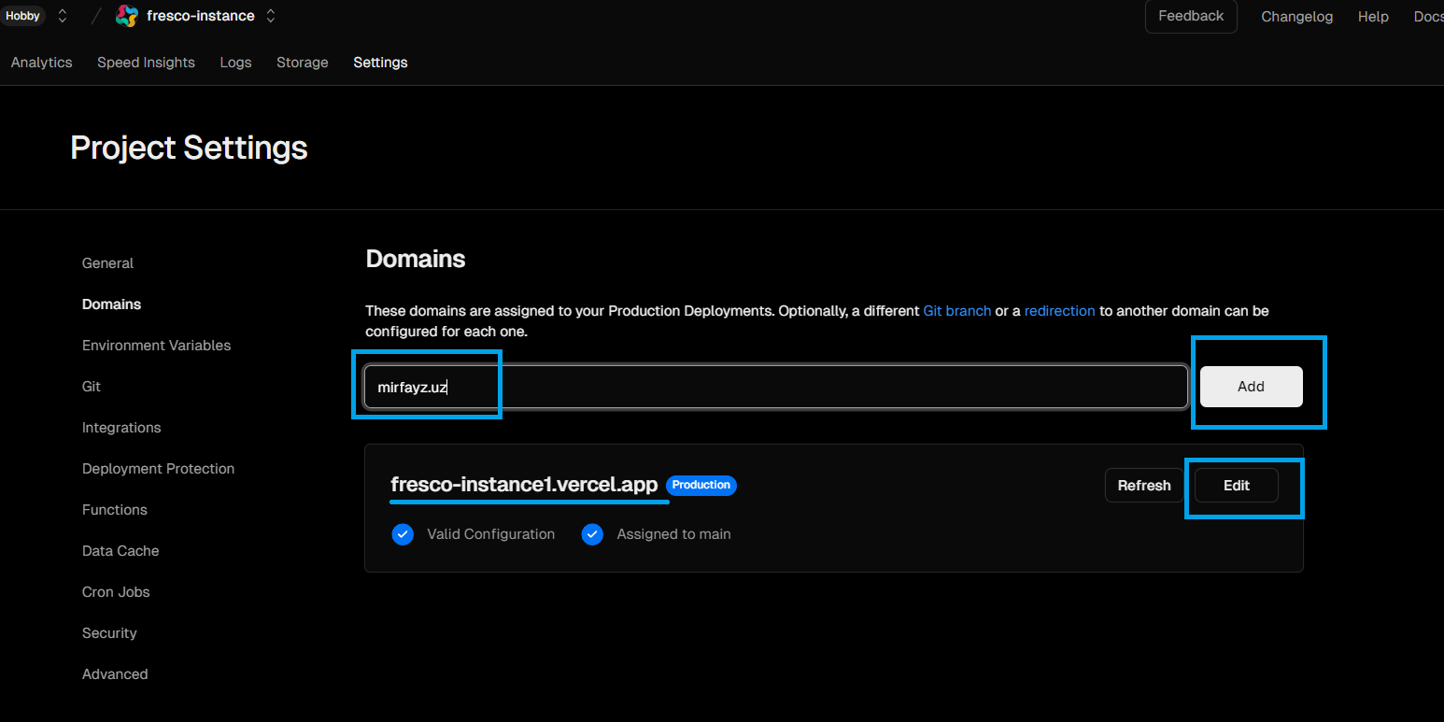Click Edit for fresco-instance1.vercel.app

pyautogui.click(x=1236, y=486)
